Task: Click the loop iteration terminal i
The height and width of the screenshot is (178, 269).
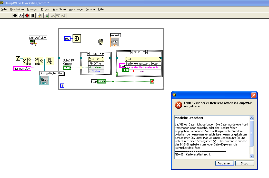Action: point(62,86)
